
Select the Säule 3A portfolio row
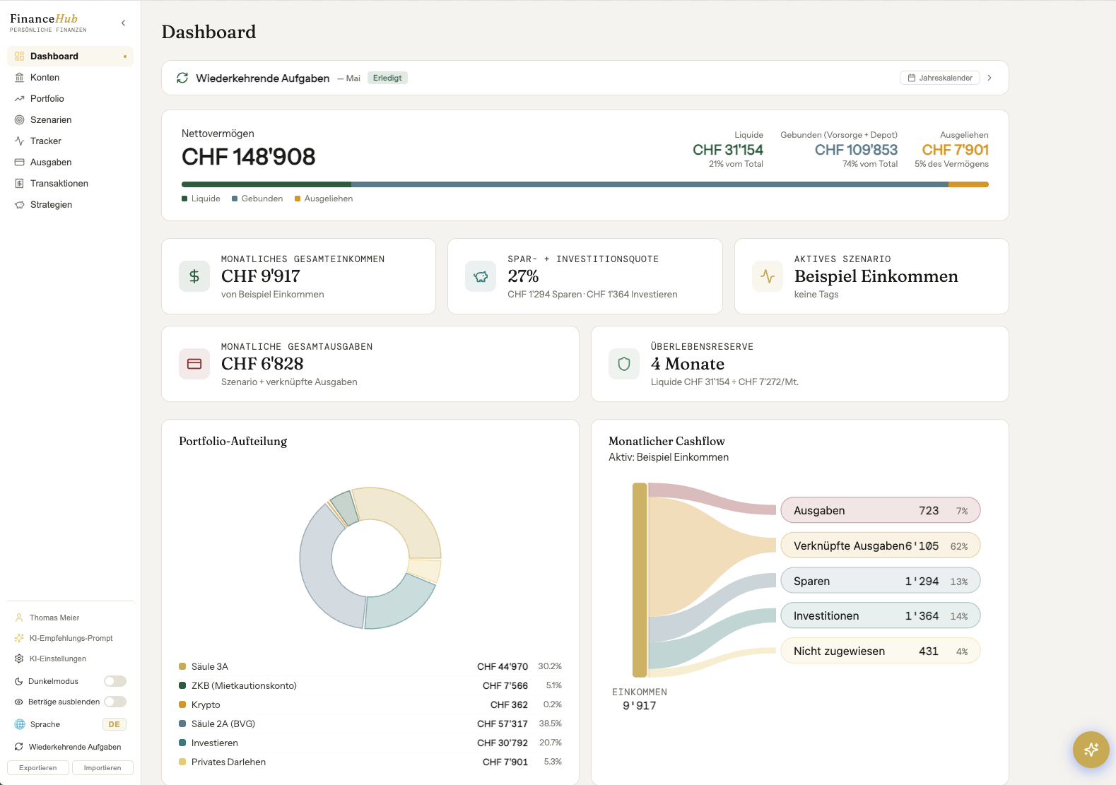[370, 666]
